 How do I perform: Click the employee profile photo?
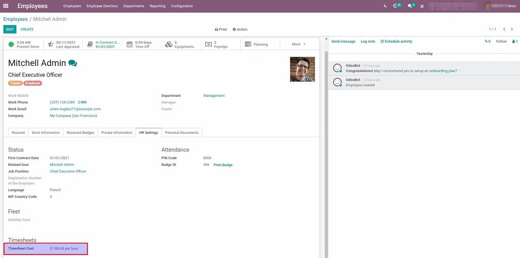[303, 69]
